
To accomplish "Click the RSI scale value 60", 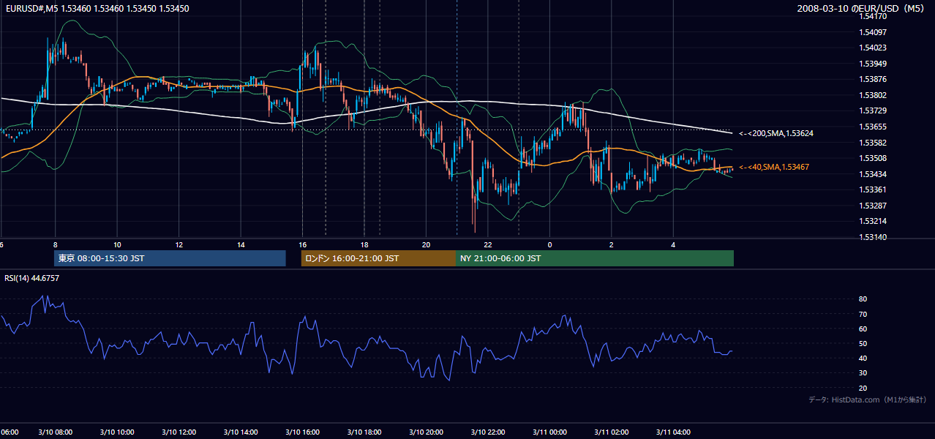I will pos(863,329).
